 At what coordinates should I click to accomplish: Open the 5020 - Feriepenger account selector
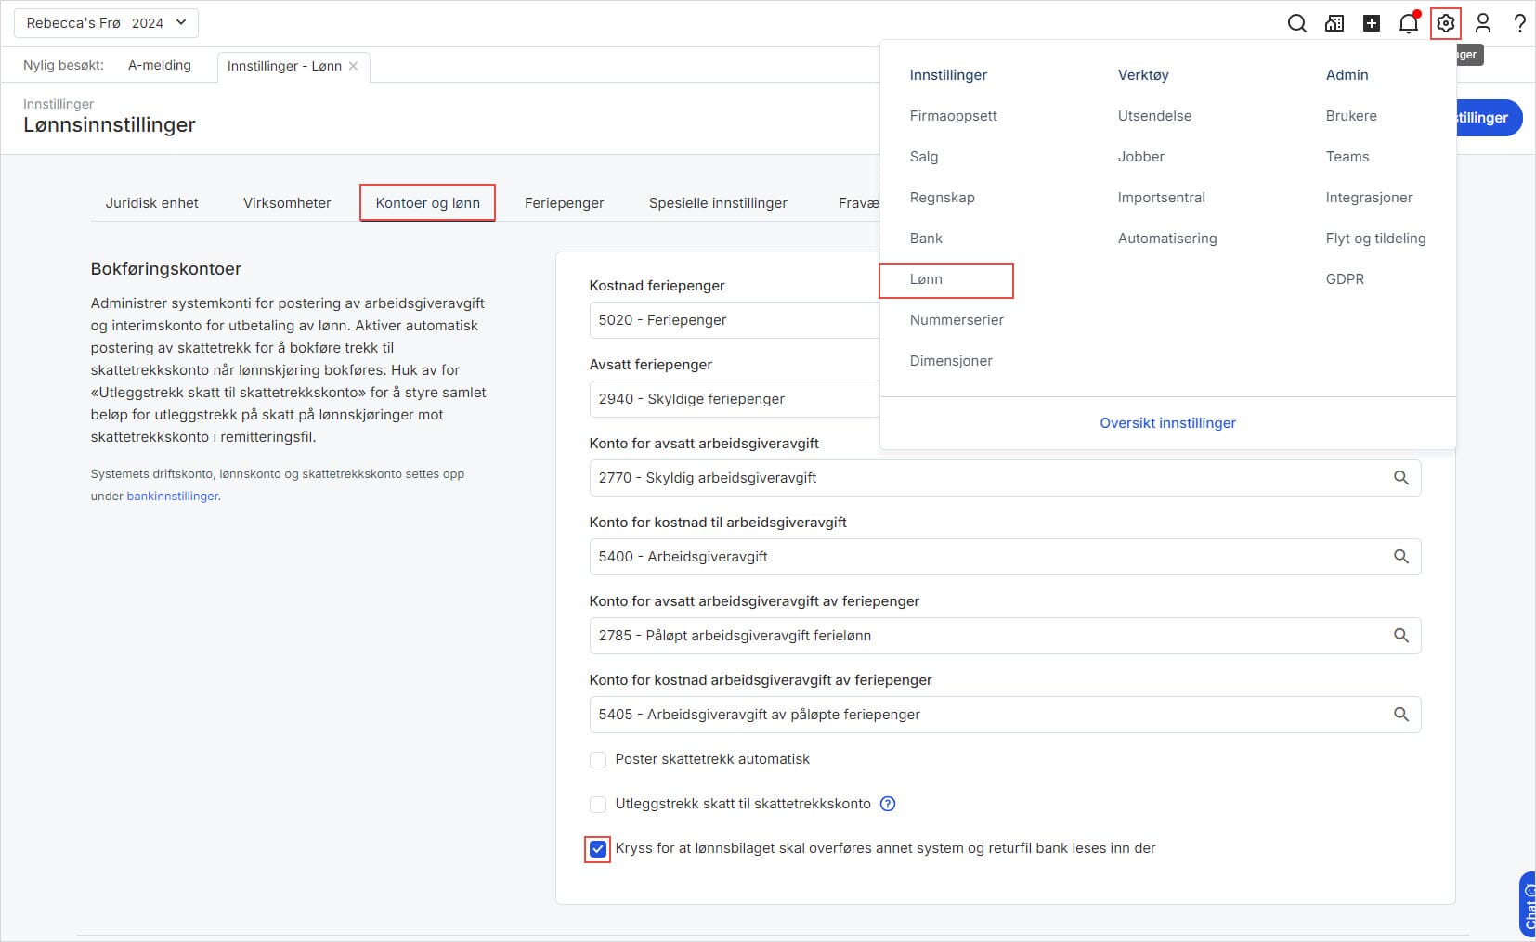click(734, 320)
